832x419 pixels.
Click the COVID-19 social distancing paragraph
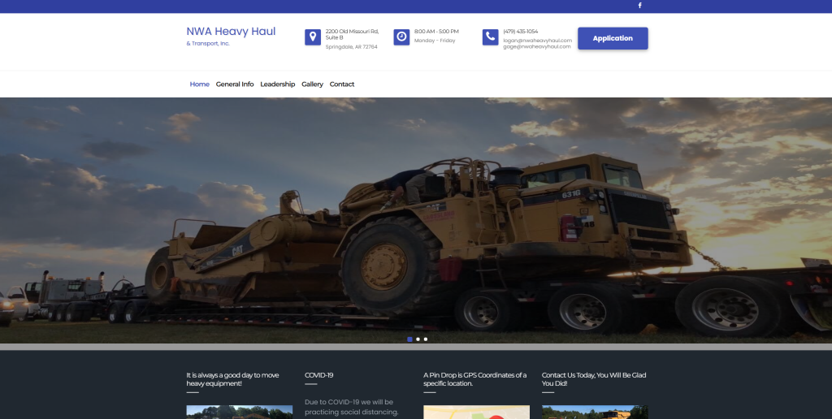[x=351, y=407]
